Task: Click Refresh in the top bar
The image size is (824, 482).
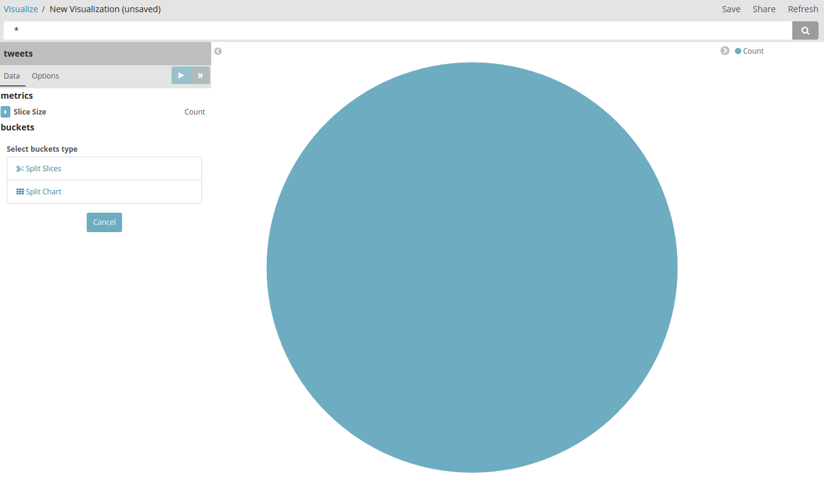Action: coord(803,9)
